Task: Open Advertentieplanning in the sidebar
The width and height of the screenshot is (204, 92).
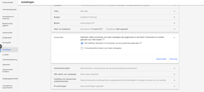Action: coord(10,60)
